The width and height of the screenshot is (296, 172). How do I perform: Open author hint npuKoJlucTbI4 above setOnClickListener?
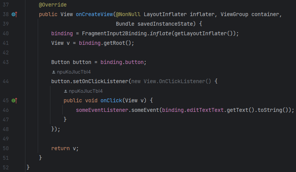[x=74, y=72]
